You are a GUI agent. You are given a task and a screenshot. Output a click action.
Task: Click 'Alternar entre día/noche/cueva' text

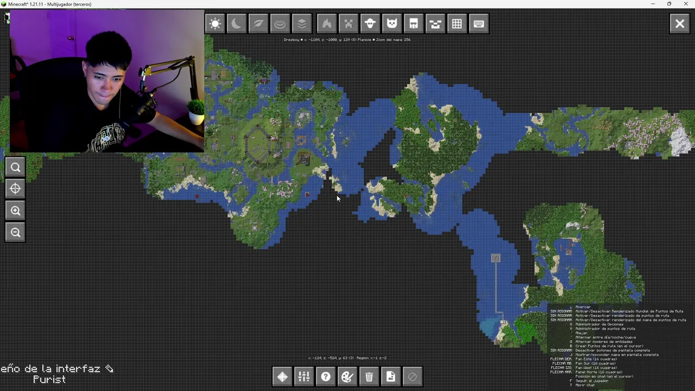(605, 337)
